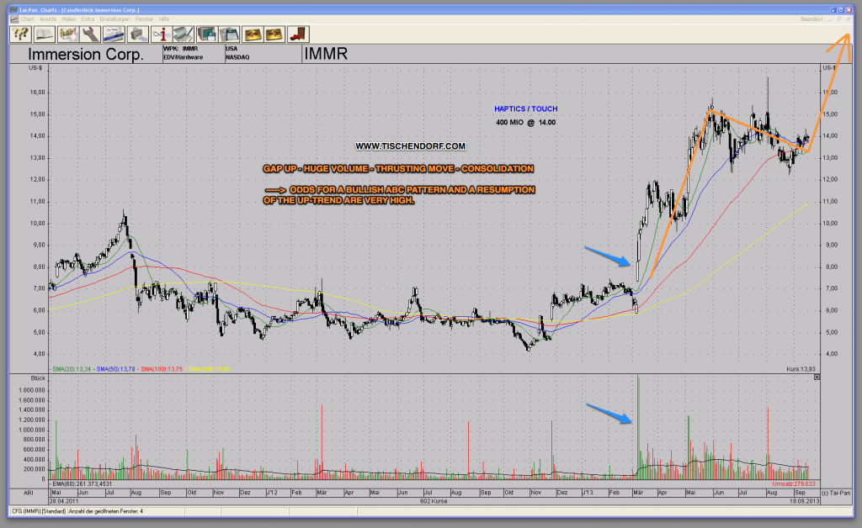Viewport: 862px width, 528px height.
Task: Select the blue SMA(50):13,78 legend label
Action: 113,368
